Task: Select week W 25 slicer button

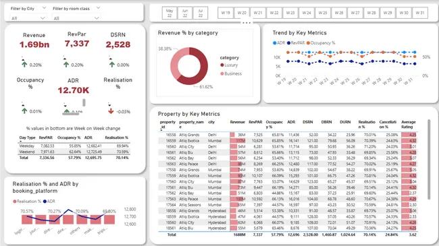Action: pos(323,13)
